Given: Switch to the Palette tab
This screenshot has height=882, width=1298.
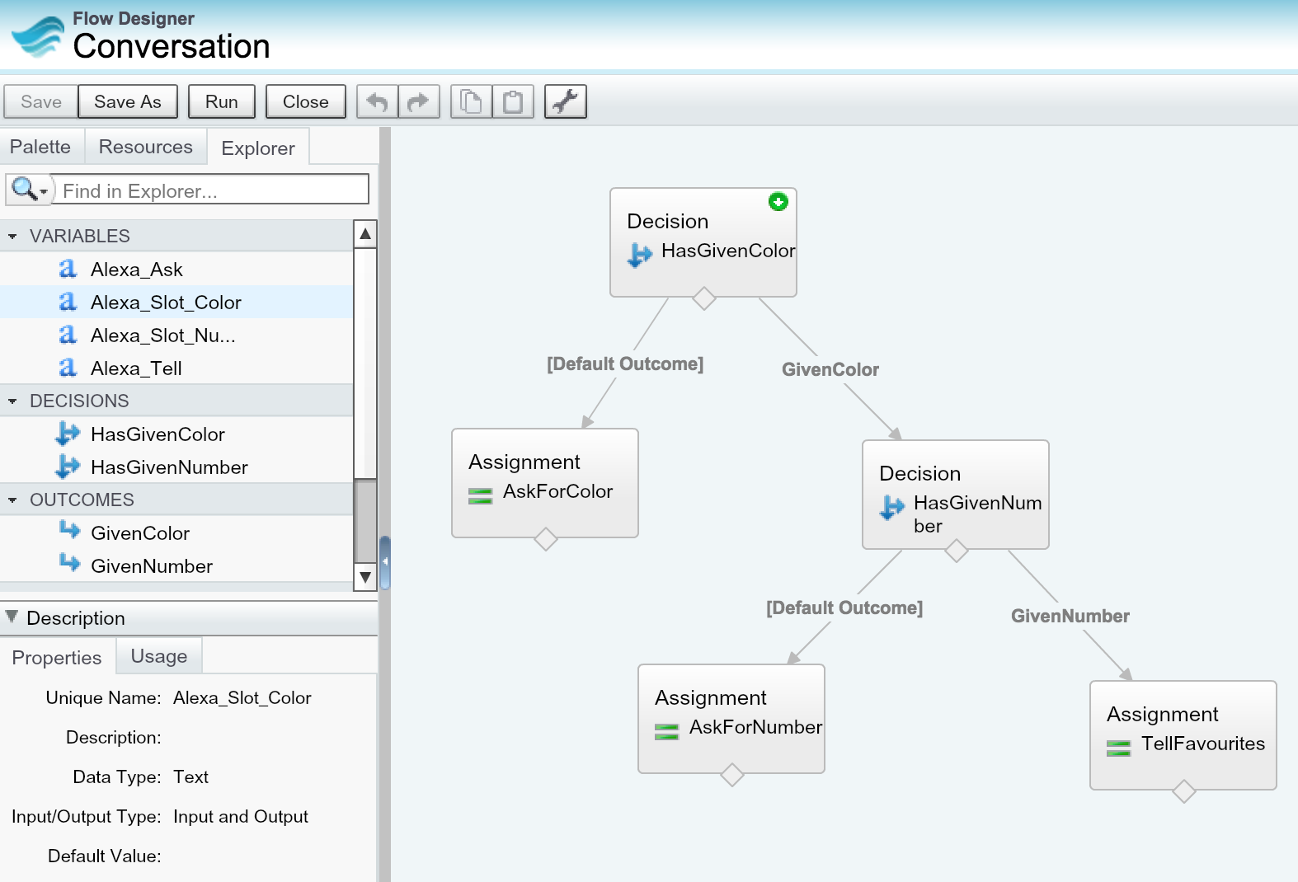Looking at the screenshot, I should (40, 147).
